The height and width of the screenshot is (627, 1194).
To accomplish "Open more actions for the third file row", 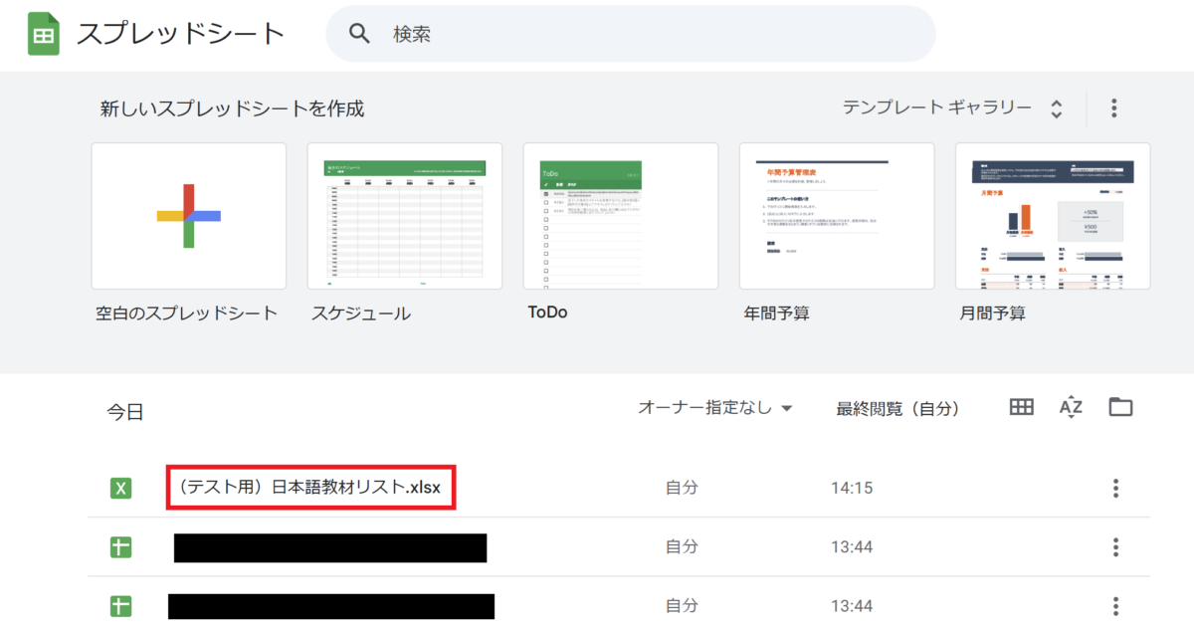I will (x=1115, y=606).
